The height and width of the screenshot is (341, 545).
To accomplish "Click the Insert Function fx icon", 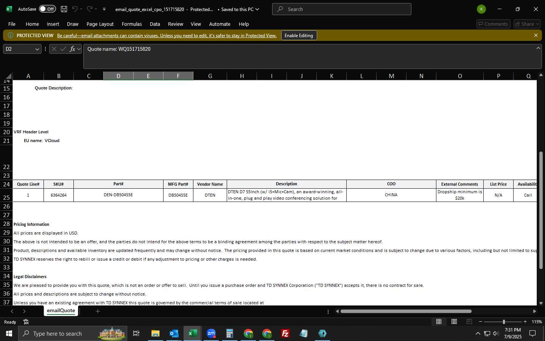I will [x=72, y=49].
